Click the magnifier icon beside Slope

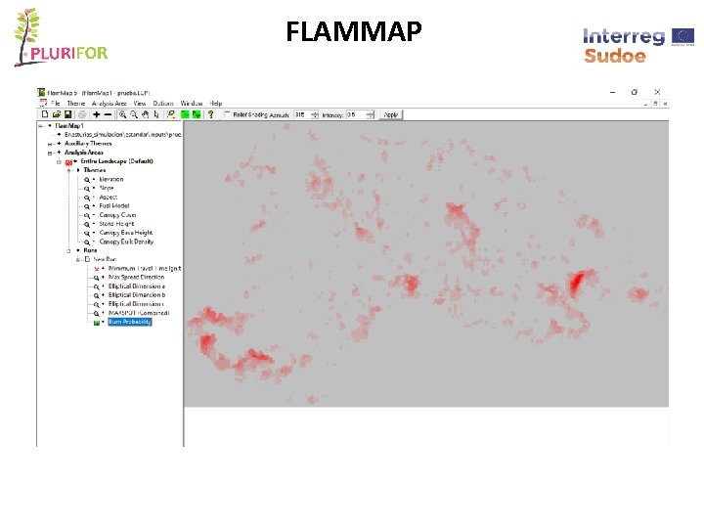pos(87,189)
